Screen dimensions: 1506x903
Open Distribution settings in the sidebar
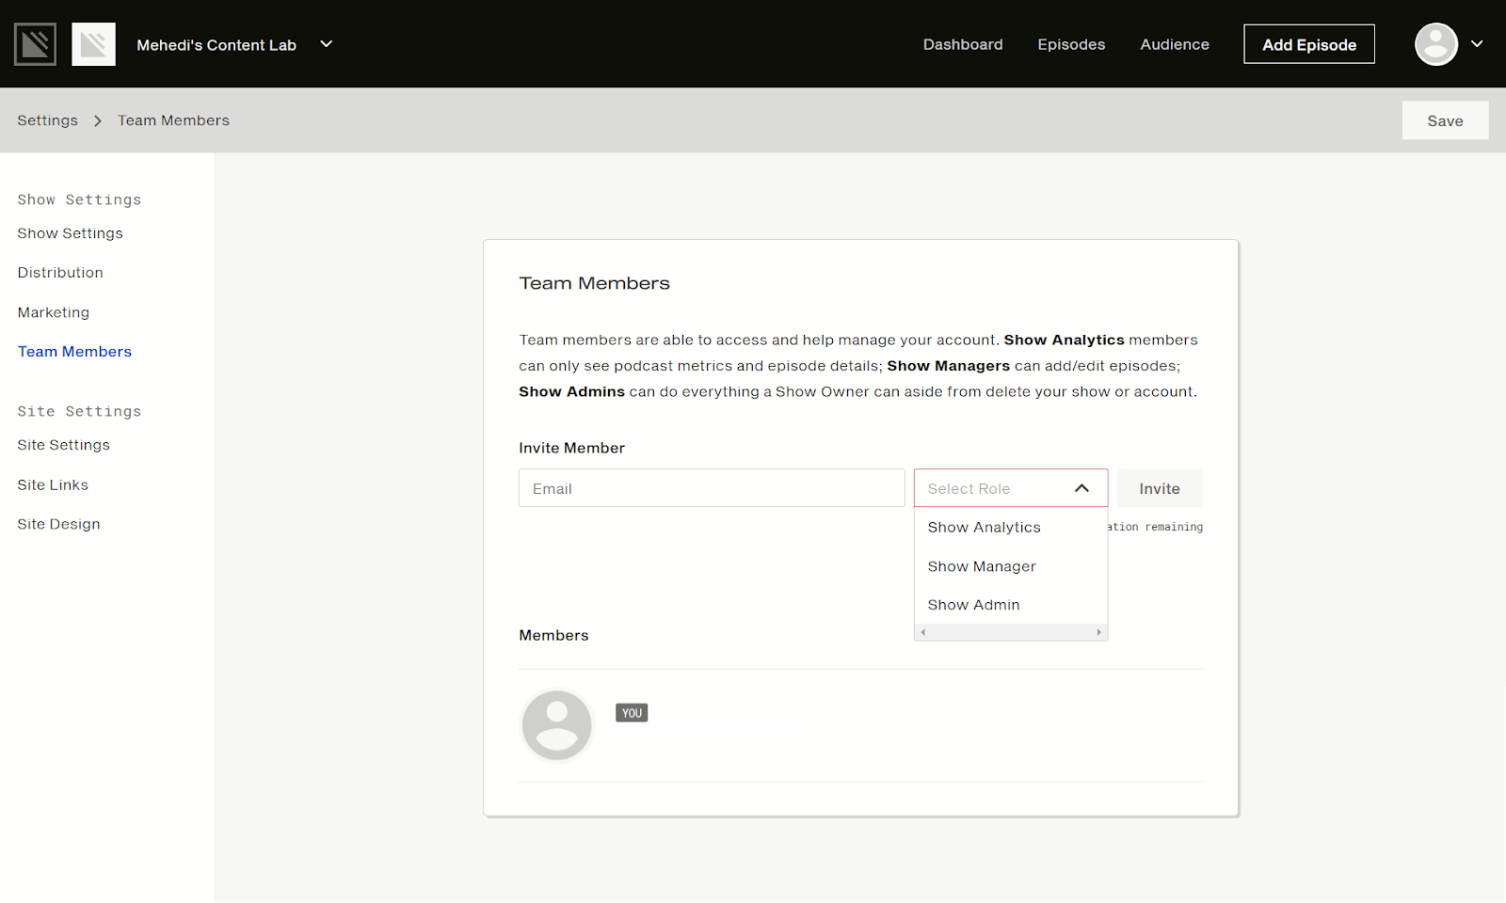[x=59, y=272]
